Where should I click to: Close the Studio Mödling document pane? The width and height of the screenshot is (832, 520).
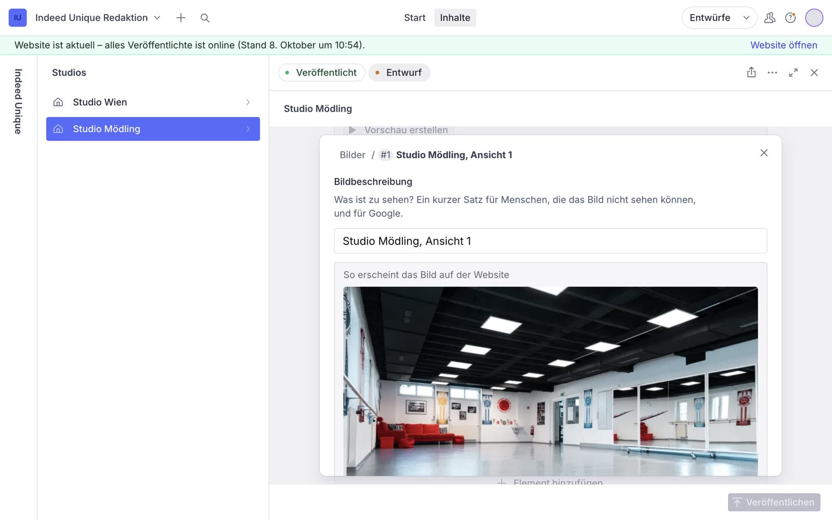(x=814, y=73)
